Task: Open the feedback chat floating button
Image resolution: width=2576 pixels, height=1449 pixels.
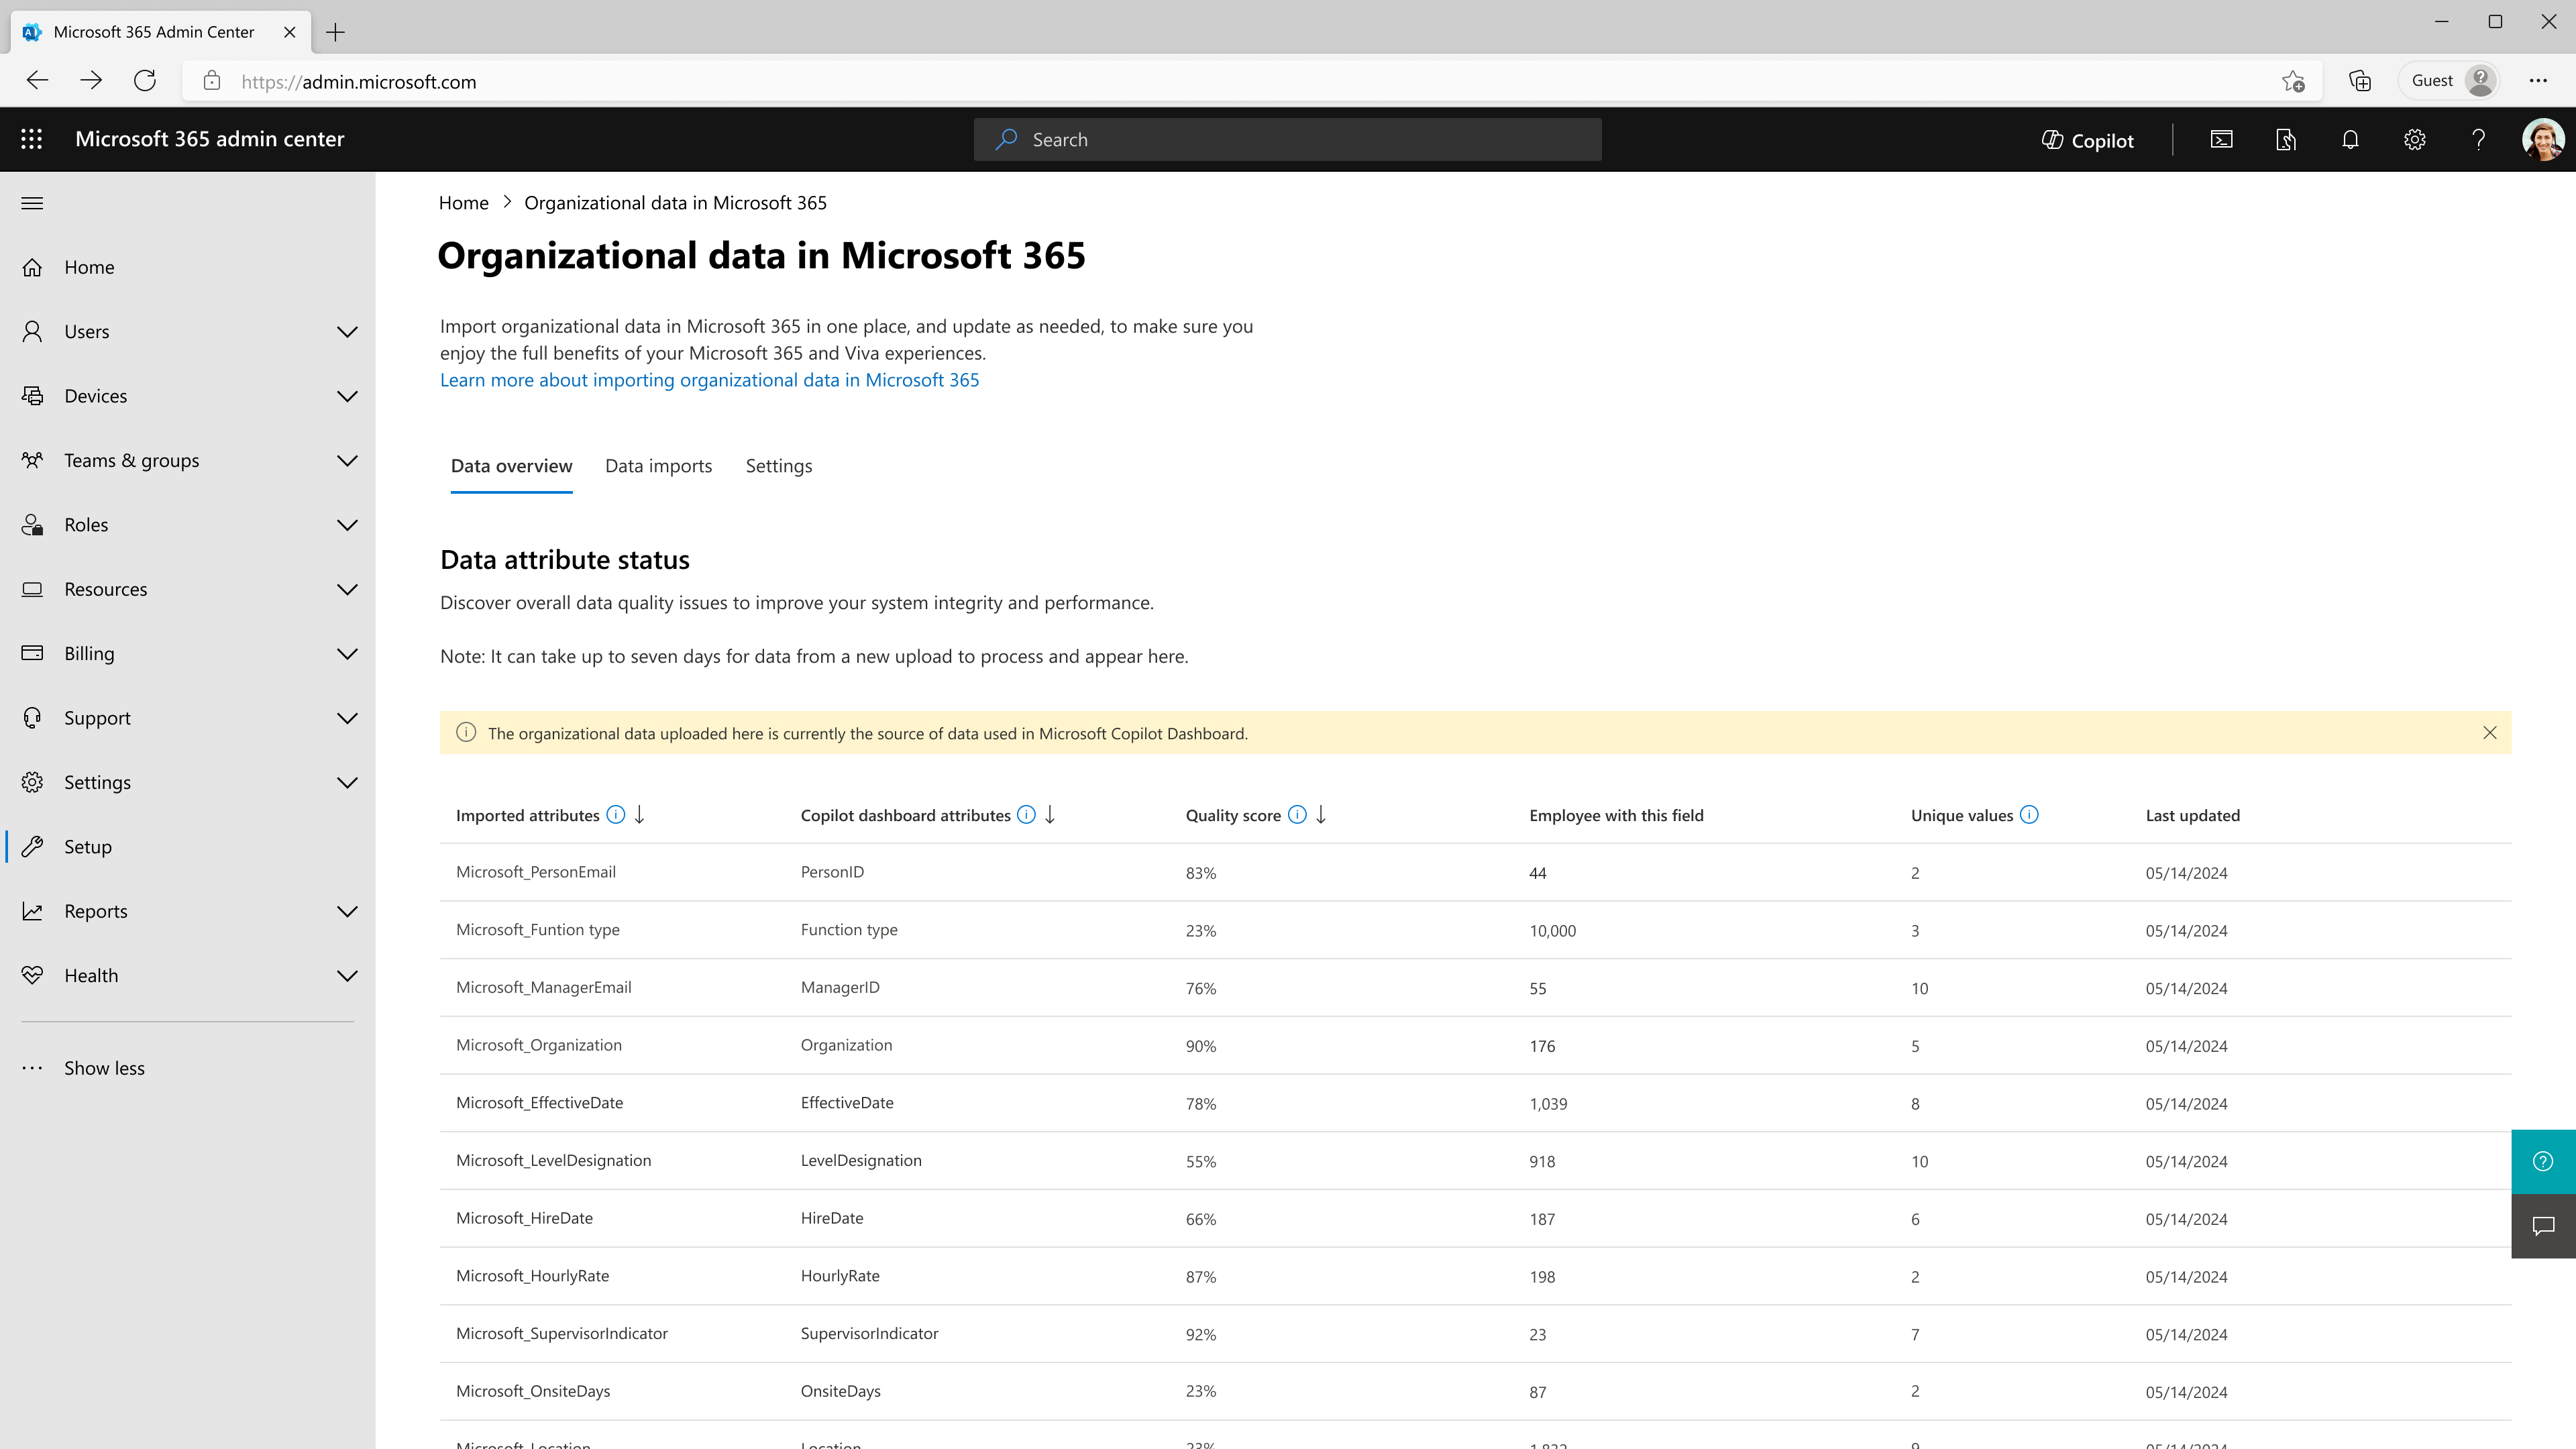Action: coord(2543,1226)
